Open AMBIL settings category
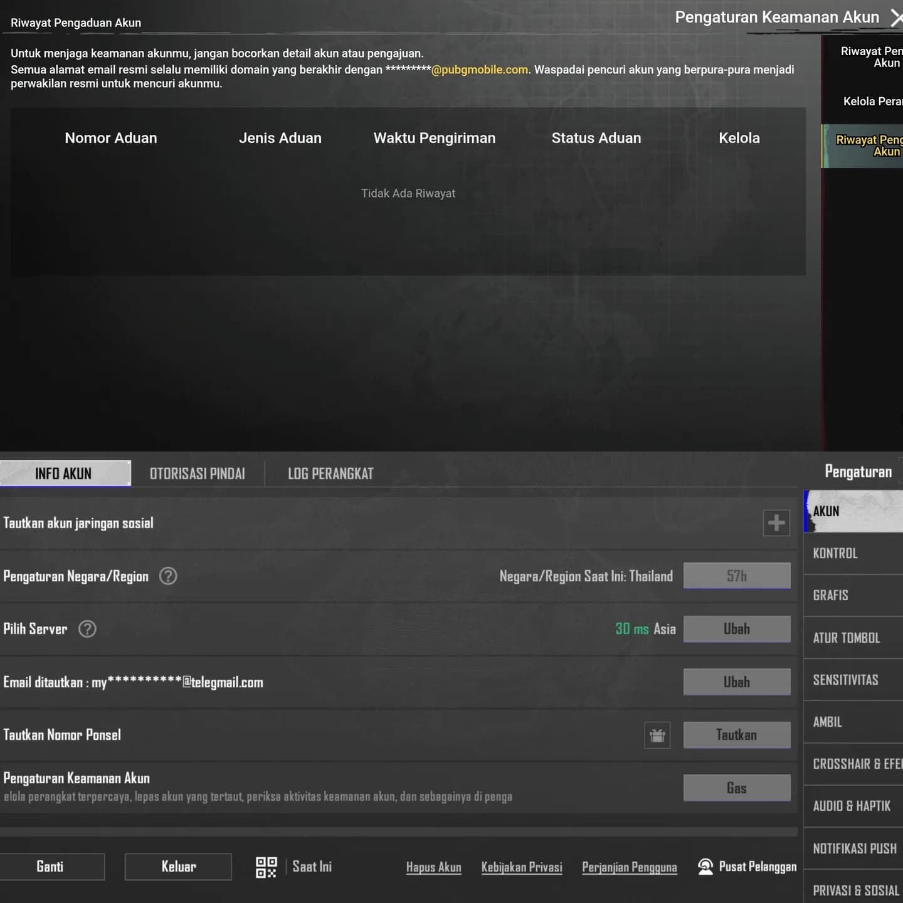903x903 pixels. pos(853,722)
